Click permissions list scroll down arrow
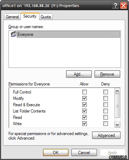Screen dimensions: 129x160 click(x=117, y=125)
